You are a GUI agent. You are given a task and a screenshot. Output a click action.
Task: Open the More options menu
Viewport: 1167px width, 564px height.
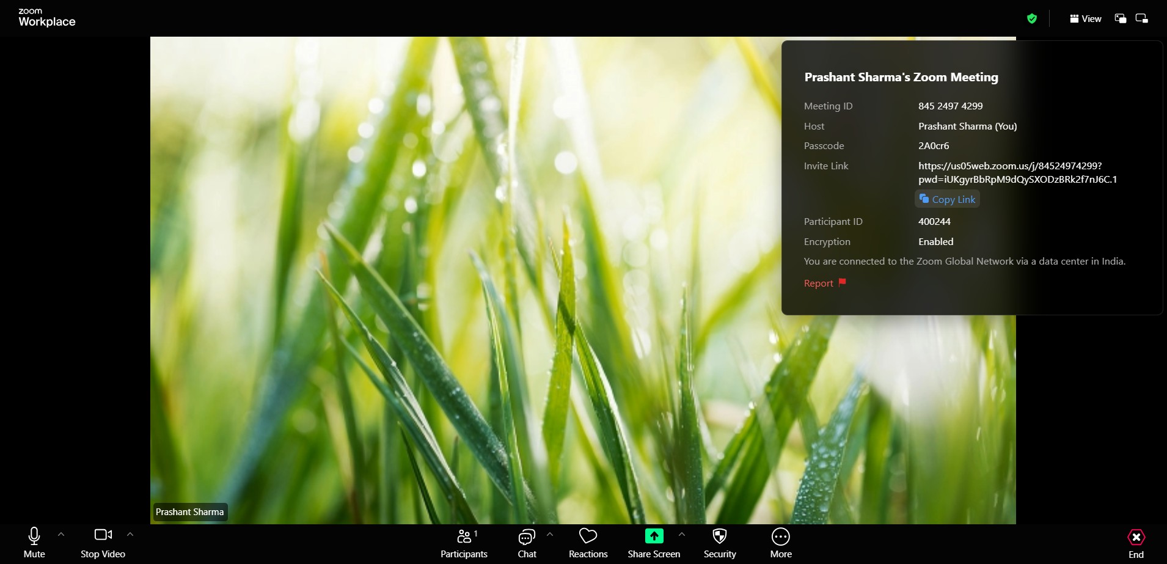pos(781,543)
